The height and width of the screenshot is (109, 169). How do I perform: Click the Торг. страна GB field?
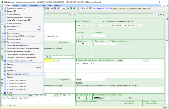click(83, 98)
